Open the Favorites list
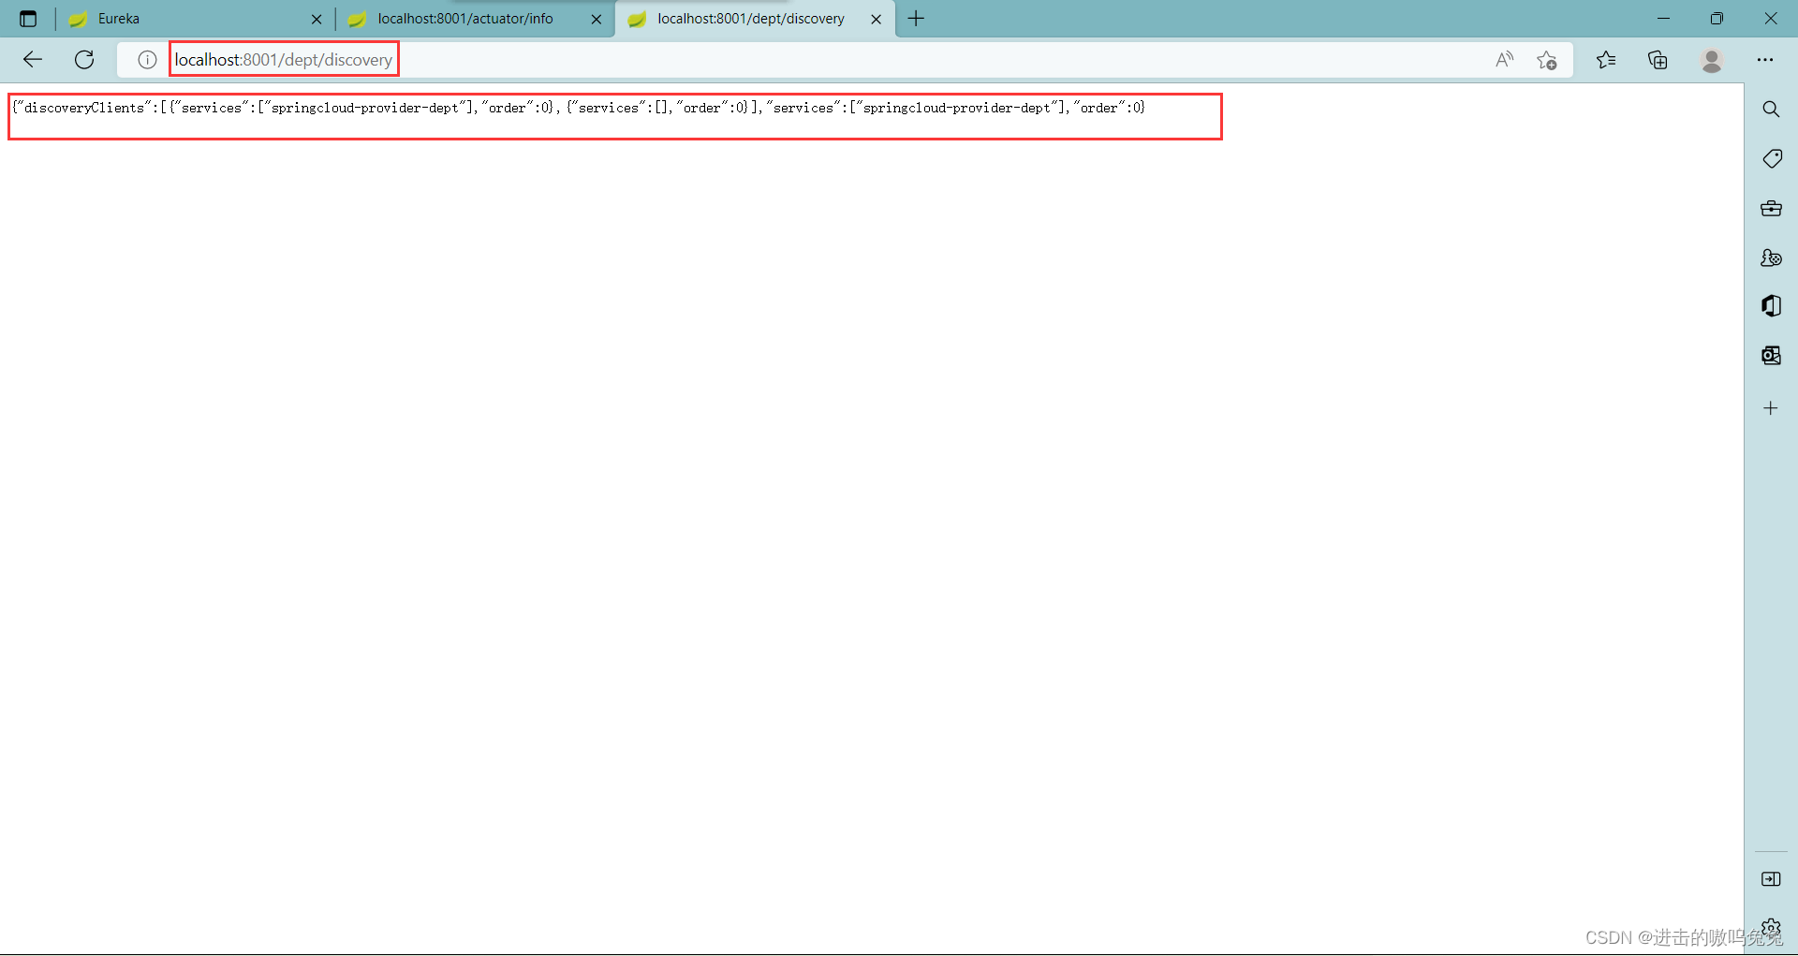The width and height of the screenshot is (1798, 956). point(1606,60)
